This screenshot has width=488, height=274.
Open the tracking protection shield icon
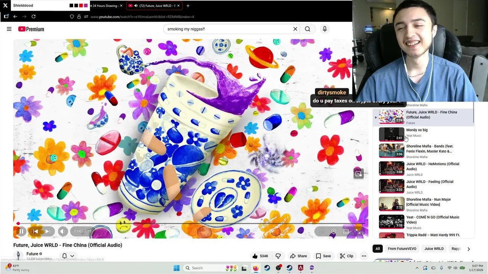coord(72,16)
